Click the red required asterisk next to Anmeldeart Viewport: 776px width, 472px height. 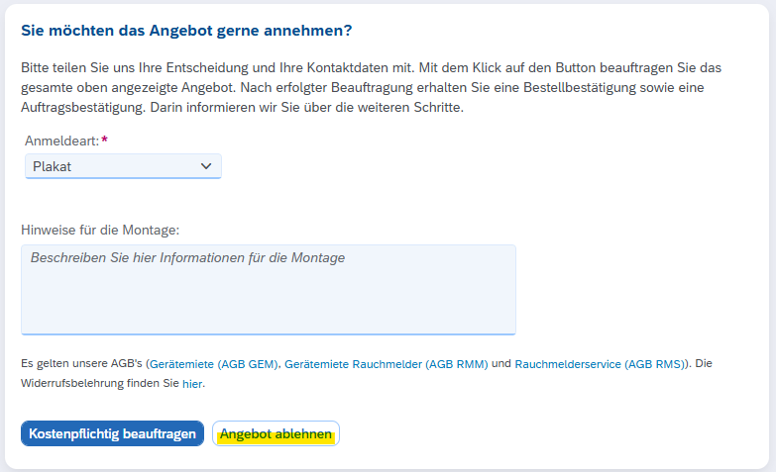click(x=105, y=141)
